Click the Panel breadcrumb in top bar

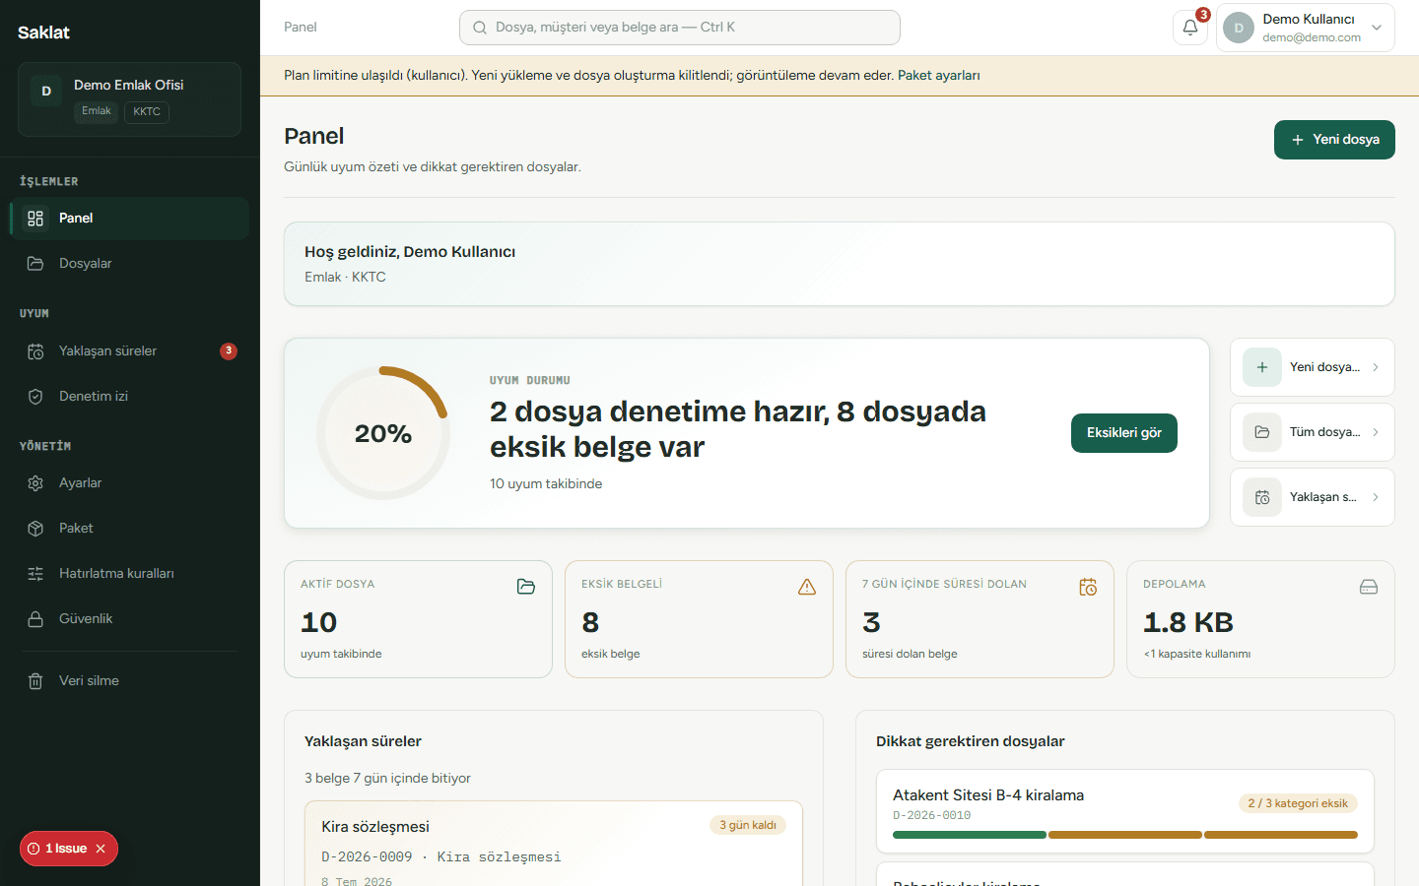click(x=301, y=28)
